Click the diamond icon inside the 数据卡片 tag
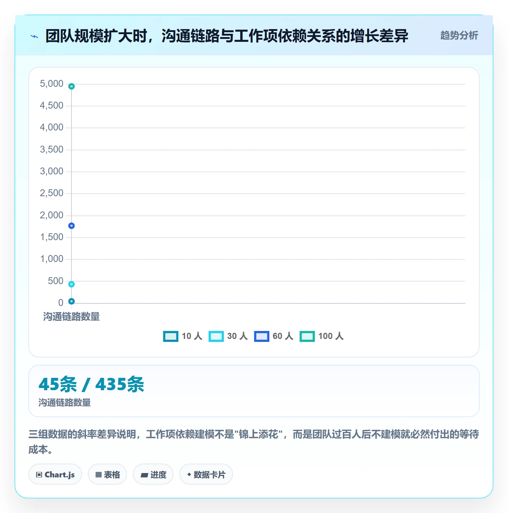 click(x=189, y=474)
